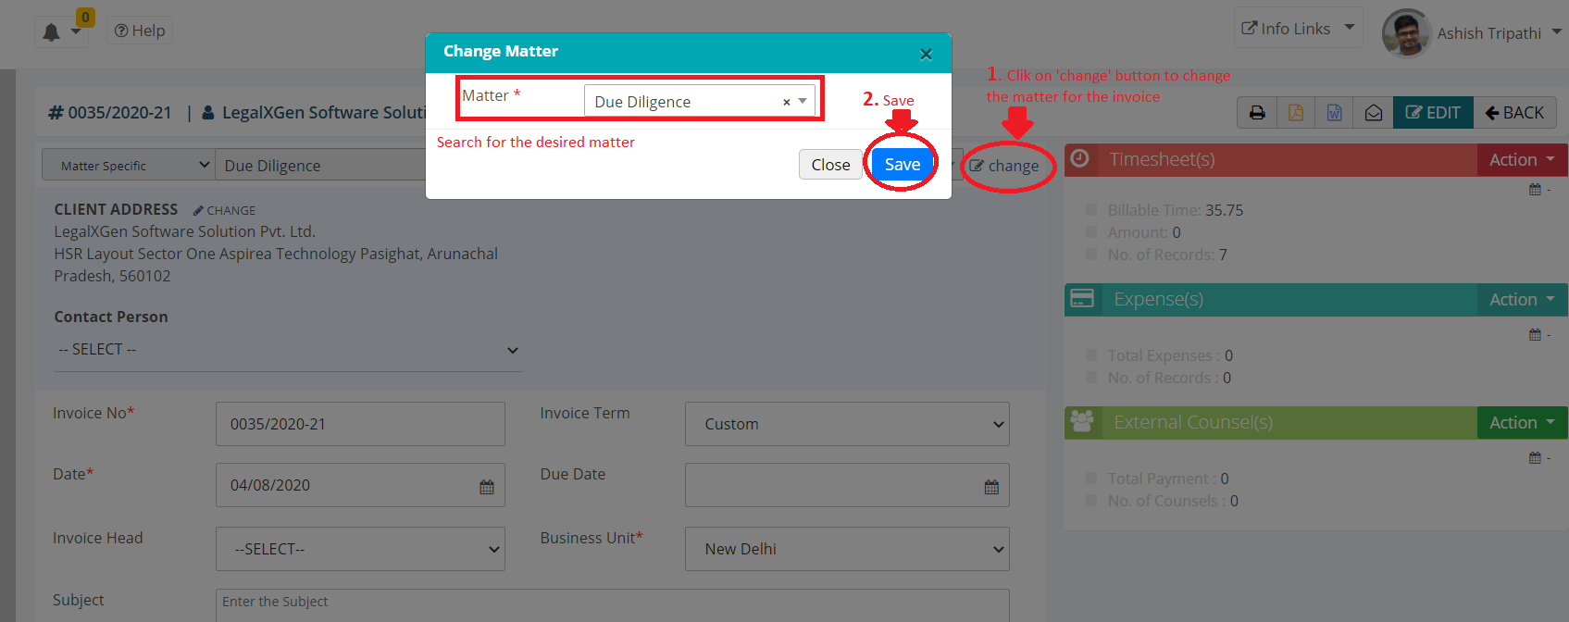This screenshot has height=622, width=1569.
Task: Export the invoice using the PDF icon
Action: coord(1296,113)
